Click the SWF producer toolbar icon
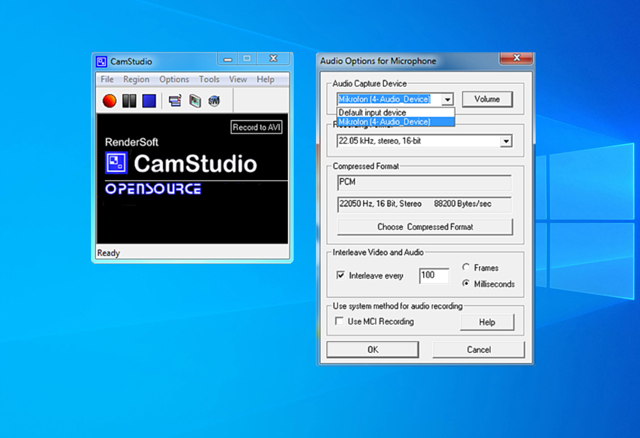 214,101
